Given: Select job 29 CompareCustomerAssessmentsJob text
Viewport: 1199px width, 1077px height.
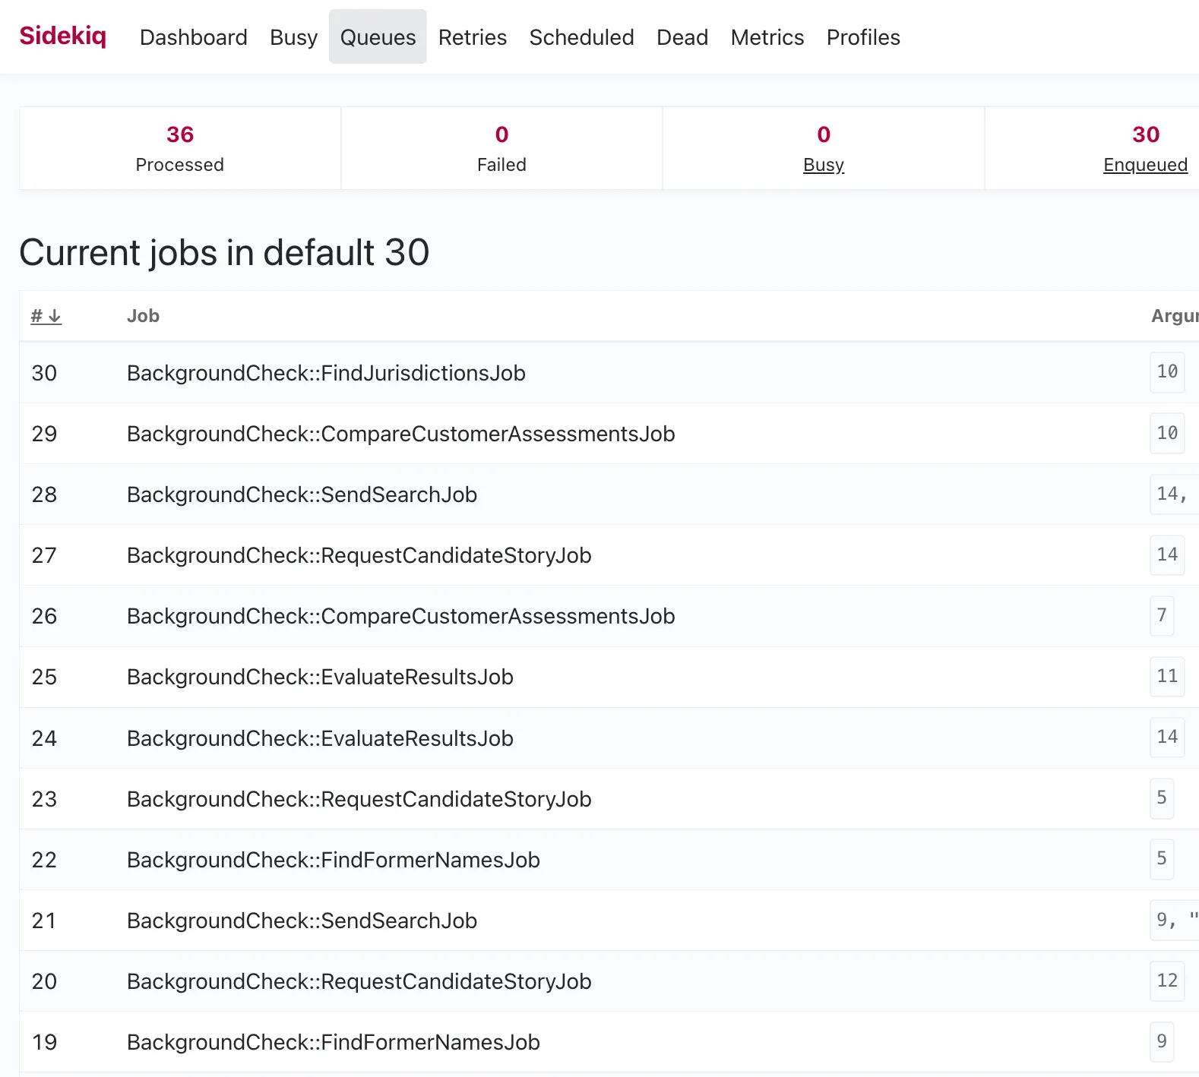Looking at the screenshot, I should coord(401,434).
